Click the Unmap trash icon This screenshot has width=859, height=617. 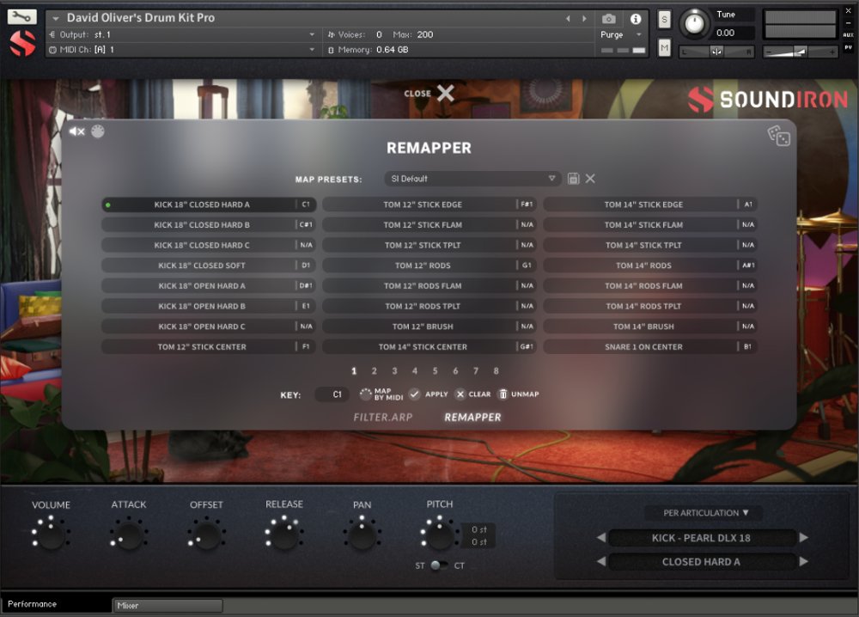coord(501,394)
